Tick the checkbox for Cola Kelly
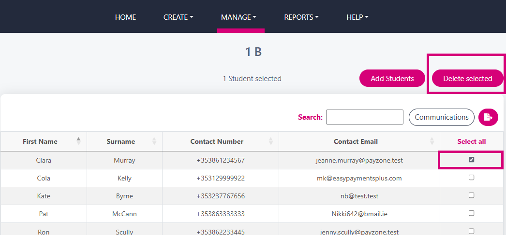Screen dimensions: 506x235 pyautogui.click(x=472, y=178)
